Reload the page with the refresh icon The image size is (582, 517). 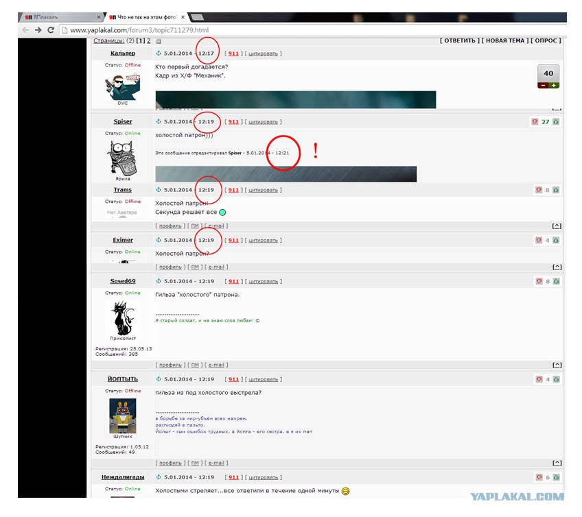pos(51,30)
